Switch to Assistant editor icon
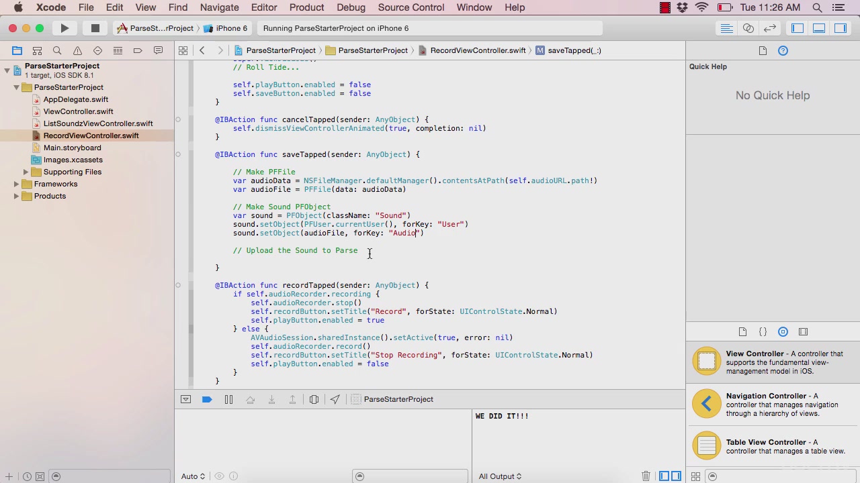The height and width of the screenshot is (483, 860). point(748,28)
